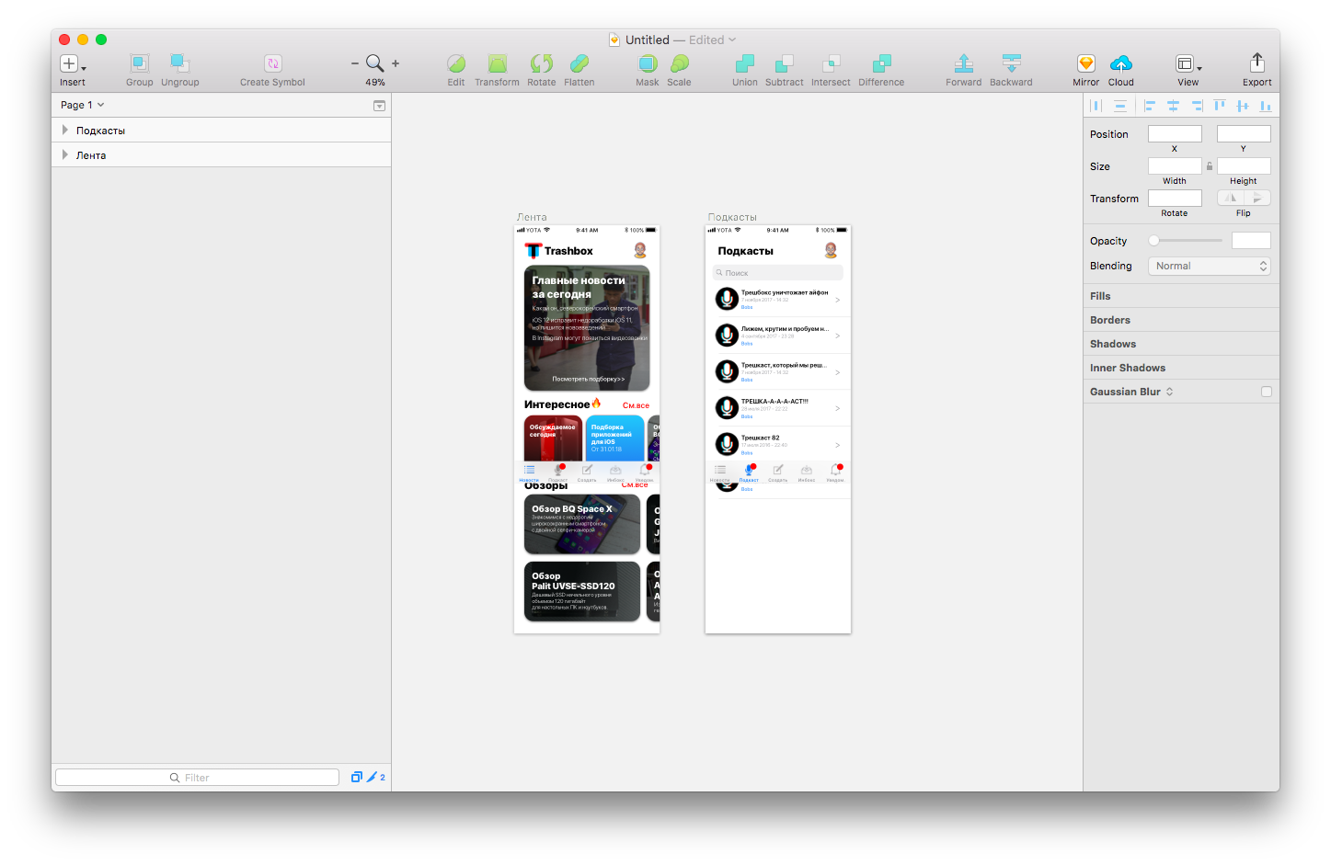Viewport: 1331px width, 865px height.
Task: Align layers to left edge
Action: tap(1150, 106)
